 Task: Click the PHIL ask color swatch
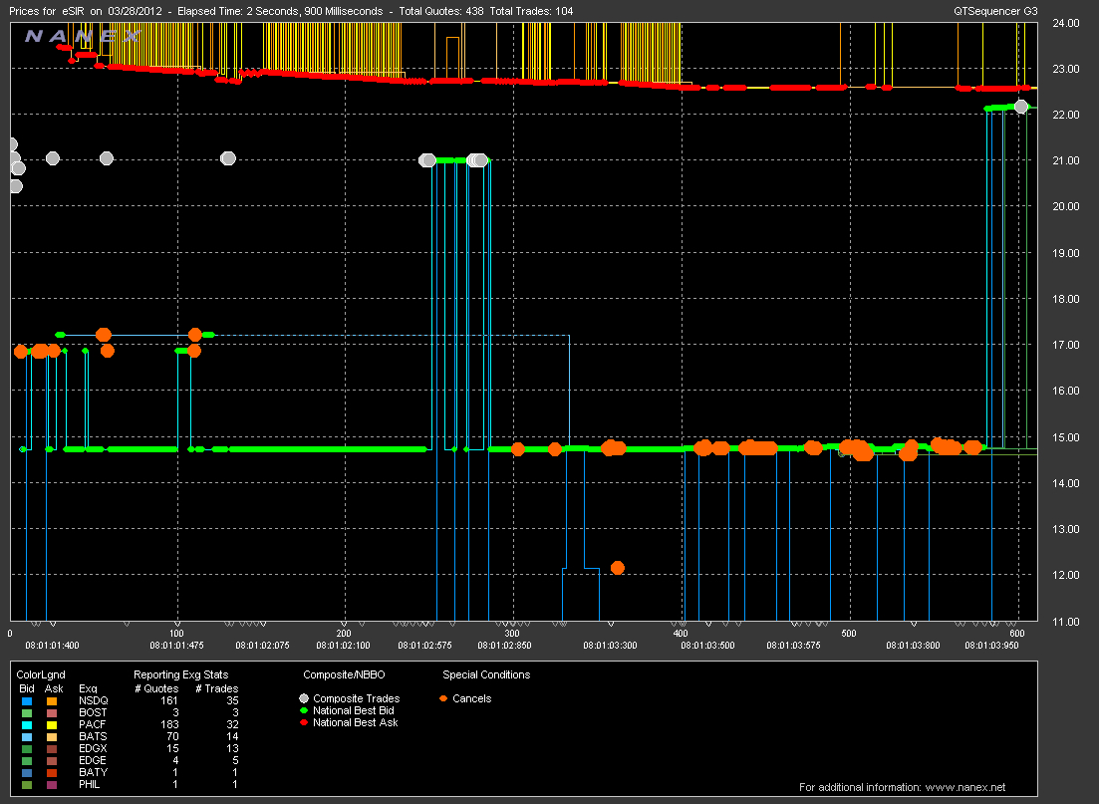[x=52, y=784]
